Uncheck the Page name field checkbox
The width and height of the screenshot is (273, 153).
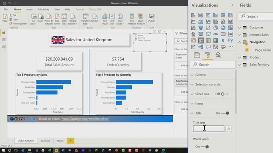click(x=247, y=50)
